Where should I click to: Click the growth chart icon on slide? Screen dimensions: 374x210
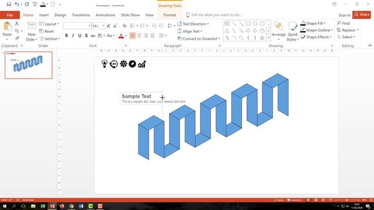(141, 64)
